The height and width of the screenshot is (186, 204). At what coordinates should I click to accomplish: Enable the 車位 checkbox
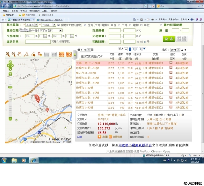[141, 25]
